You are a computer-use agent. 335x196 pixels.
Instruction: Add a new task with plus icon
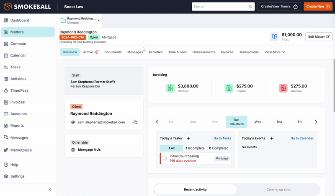pyautogui.click(x=188, y=138)
